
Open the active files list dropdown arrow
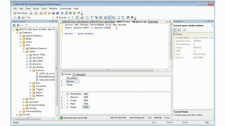click(167, 22)
